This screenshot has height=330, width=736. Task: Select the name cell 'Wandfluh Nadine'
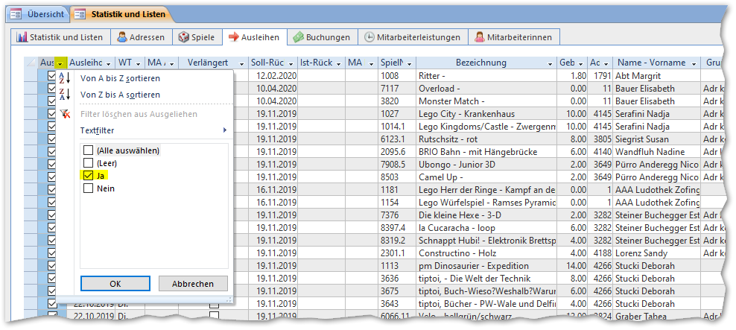click(x=656, y=152)
